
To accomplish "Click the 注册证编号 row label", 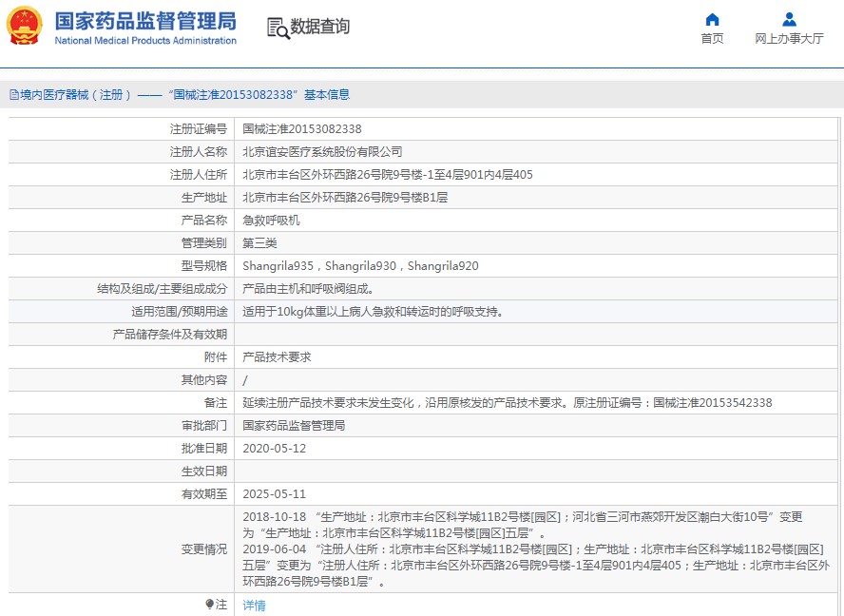I will pos(199,129).
